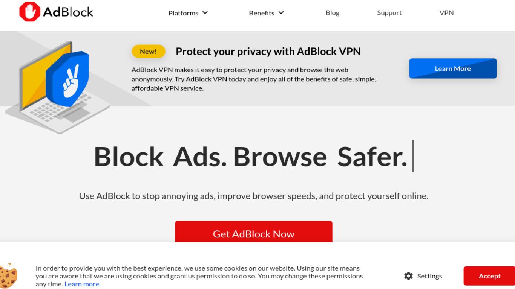
Task: Click the AdBlock wordmark text in header
Action: (68, 12)
